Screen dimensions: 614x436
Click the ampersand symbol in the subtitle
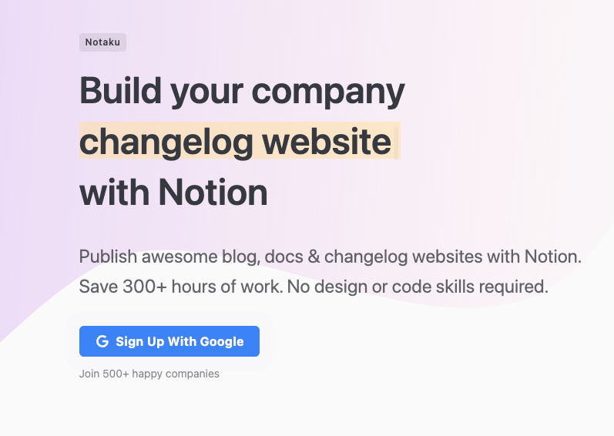(x=314, y=257)
